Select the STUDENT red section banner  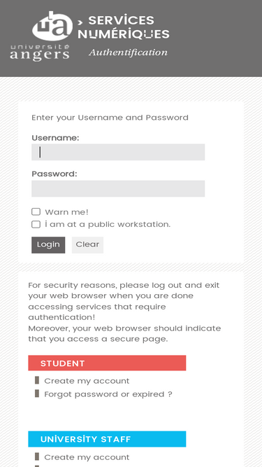[x=107, y=363]
